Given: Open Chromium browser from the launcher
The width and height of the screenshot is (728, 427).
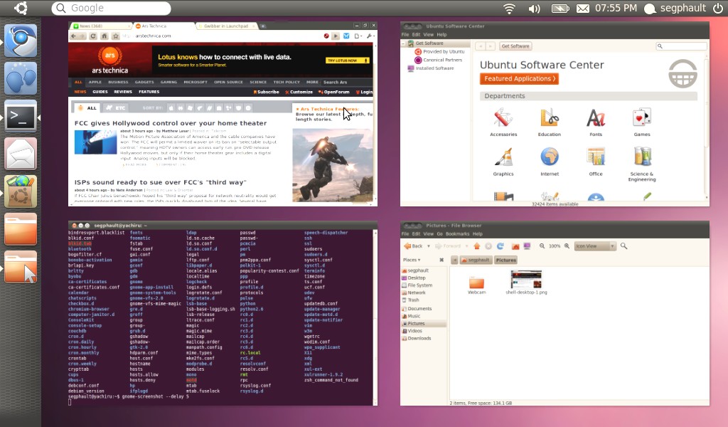Looking at the screenshot, I should (x=21, y=41).
